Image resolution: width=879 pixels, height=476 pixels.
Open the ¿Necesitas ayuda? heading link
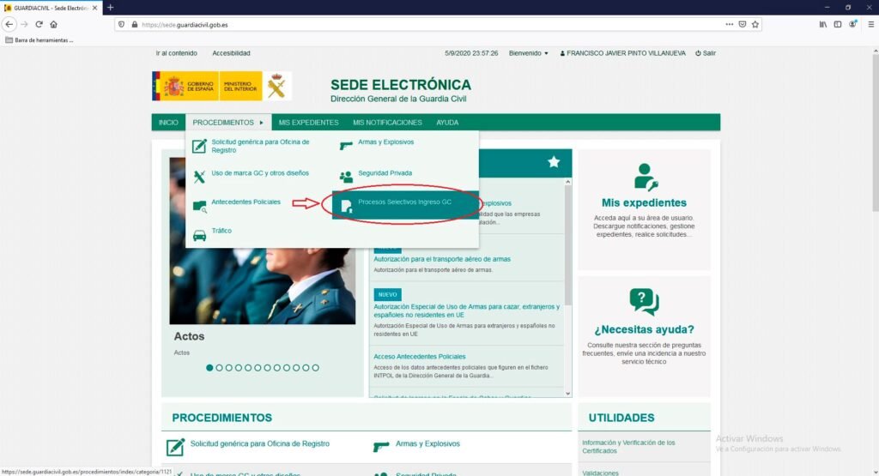tap(644, 329)
